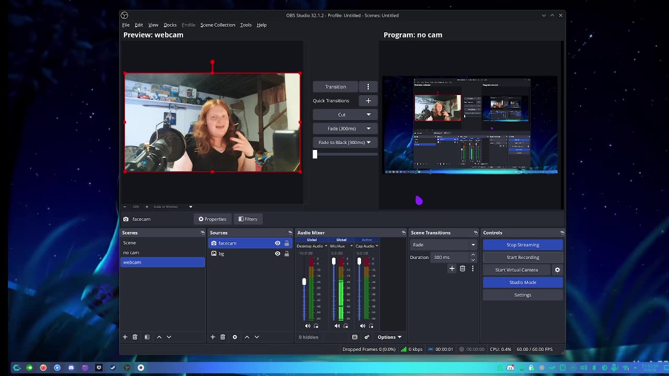669x376 pixels.
Task: Click the Start Recording button
Action: click(x=523, y=257)
